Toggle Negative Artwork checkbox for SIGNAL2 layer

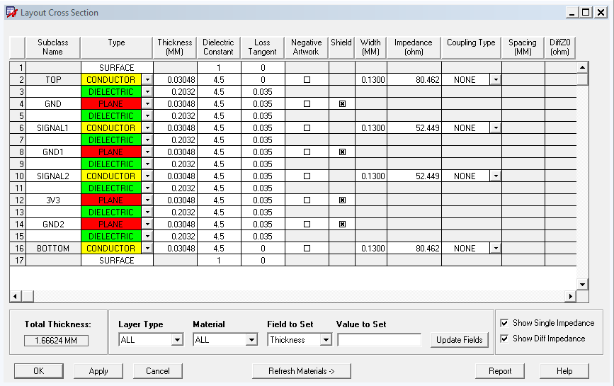[x=307, y=176]
